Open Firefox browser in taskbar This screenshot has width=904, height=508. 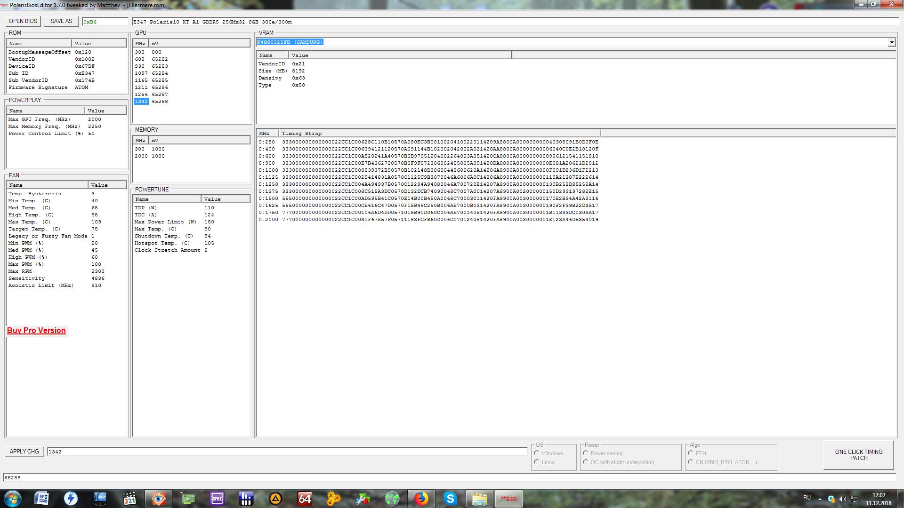421,499
